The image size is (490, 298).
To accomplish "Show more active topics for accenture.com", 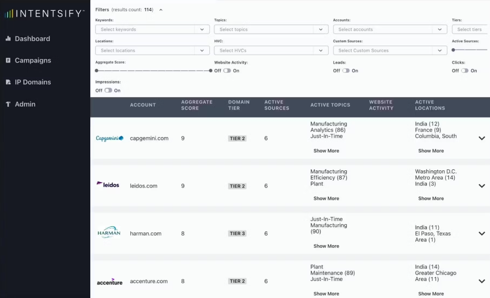I will [326, 294].
